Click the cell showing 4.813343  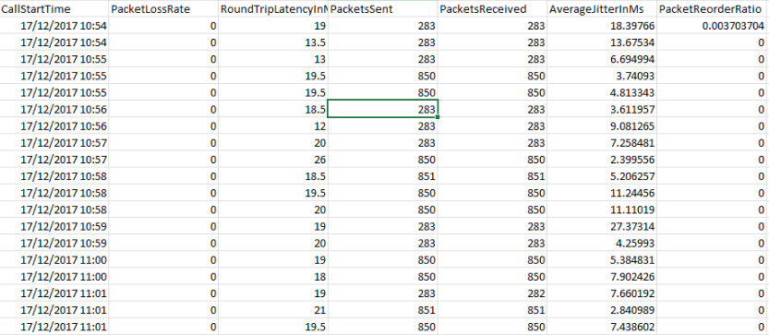pos(602,92)
